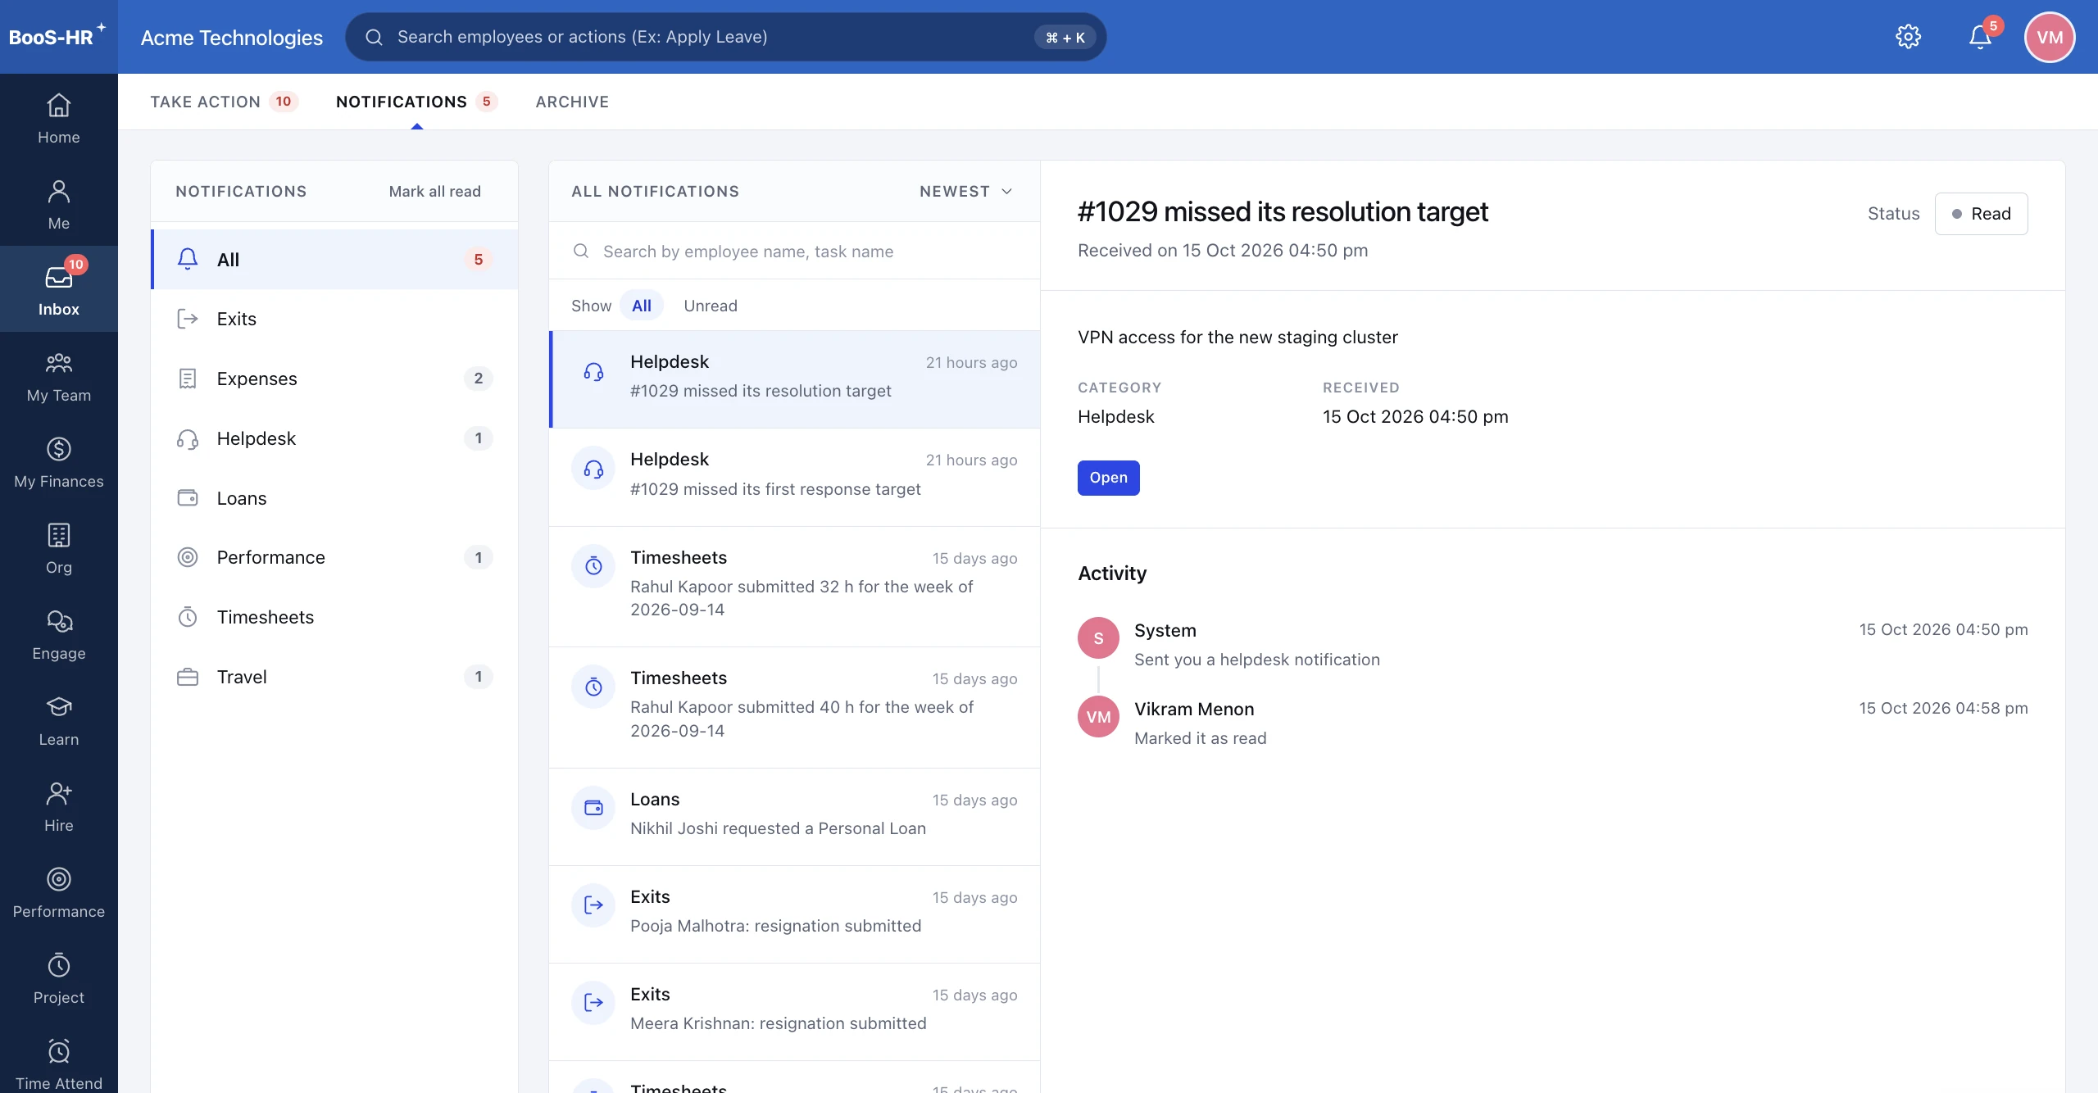Open My Team in the sidebar
The height and width of the screenshot is (1093, 2098).
click(x=58, y=377)
